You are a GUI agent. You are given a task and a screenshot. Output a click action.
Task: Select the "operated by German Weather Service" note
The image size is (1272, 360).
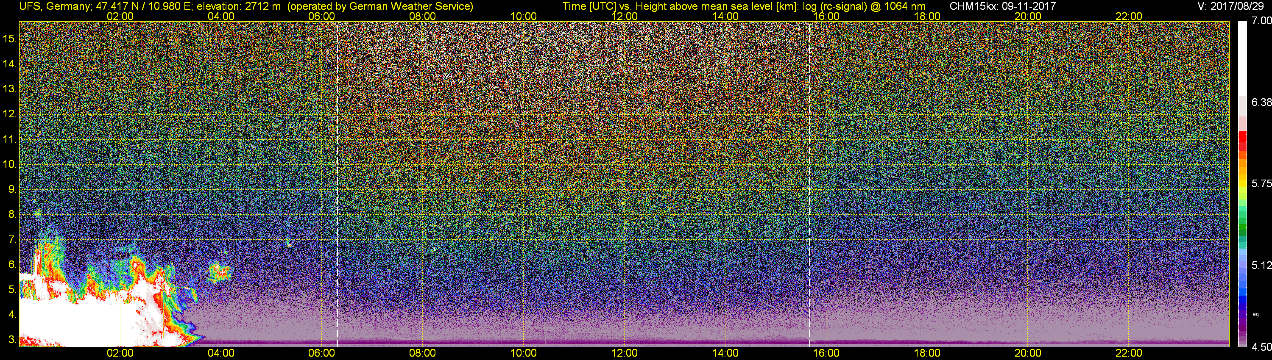(x=380, y=6)
